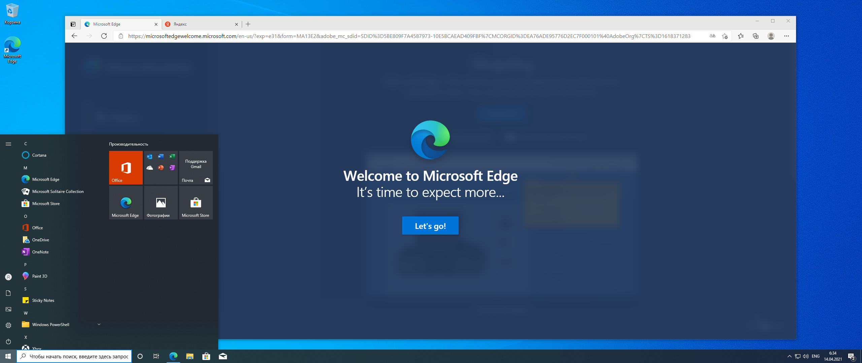Open the Почта mail tile

196,168
